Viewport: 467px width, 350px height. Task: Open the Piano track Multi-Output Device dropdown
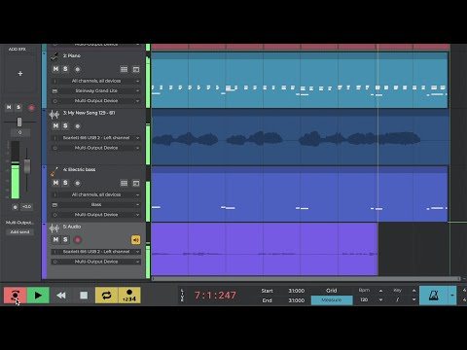(x=96, y=101)
